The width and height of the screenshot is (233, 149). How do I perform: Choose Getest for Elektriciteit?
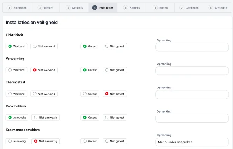(x=90, y=46)
